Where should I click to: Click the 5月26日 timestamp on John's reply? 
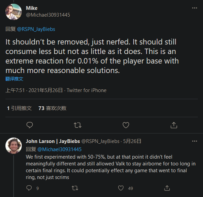click(x=132, y=141)
